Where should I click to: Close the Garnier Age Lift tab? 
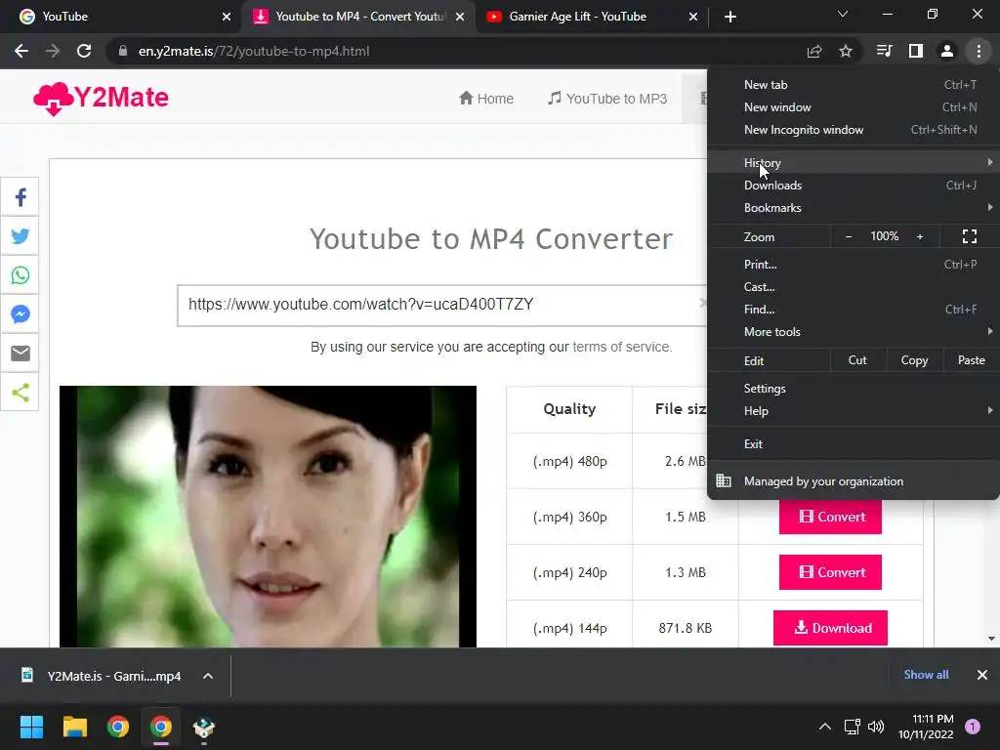693,17
